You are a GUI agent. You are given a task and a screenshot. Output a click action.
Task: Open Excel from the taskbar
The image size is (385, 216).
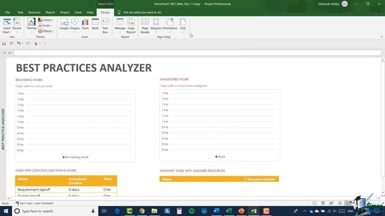point(229,211)
